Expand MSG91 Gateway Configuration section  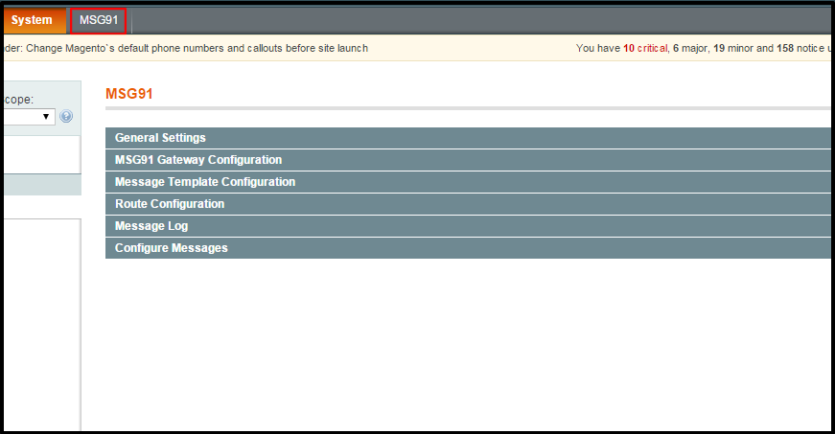tap(468, 160)
